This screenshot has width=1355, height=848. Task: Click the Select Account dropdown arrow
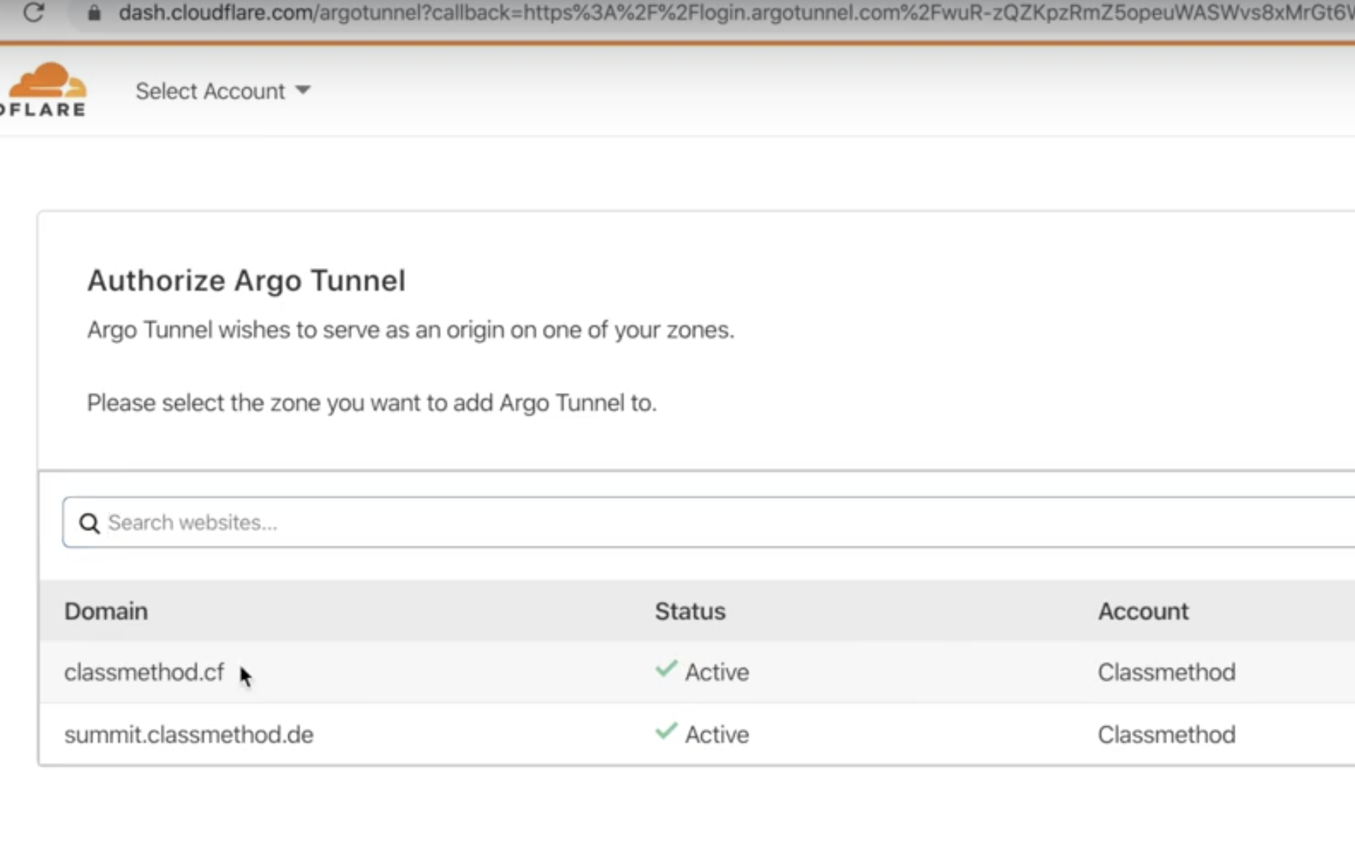pos(302,90)
